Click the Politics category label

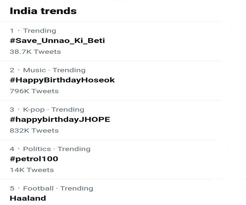pos(37,149)
